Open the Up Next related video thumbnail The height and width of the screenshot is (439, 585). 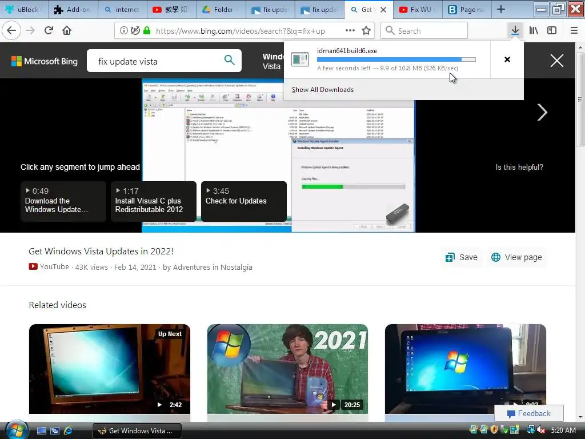point(109,369)
